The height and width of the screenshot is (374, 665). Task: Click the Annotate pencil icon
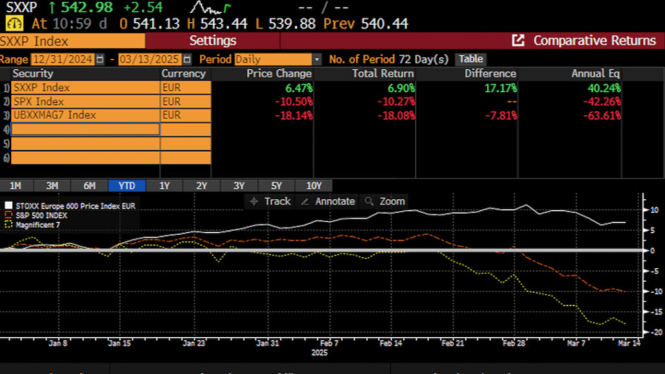point(305,201)
